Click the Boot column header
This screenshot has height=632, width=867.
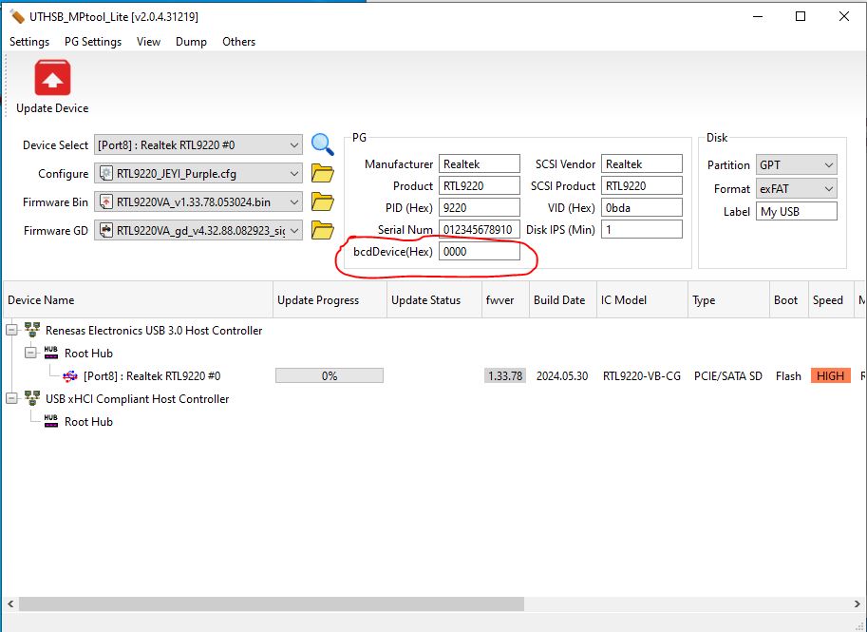tap(789, 300)
